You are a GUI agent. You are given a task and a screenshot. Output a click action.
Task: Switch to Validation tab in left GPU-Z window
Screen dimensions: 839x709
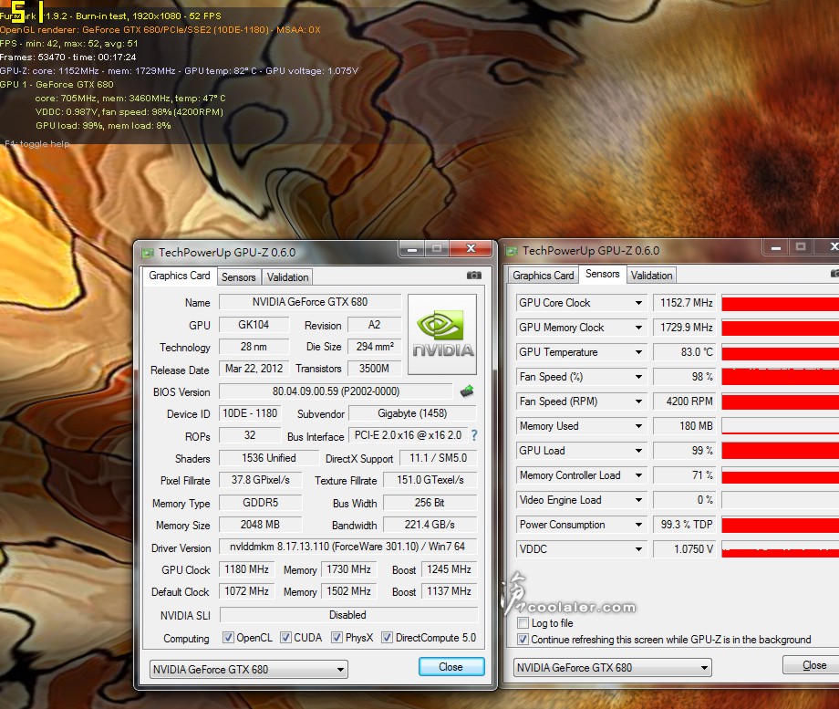288,277
